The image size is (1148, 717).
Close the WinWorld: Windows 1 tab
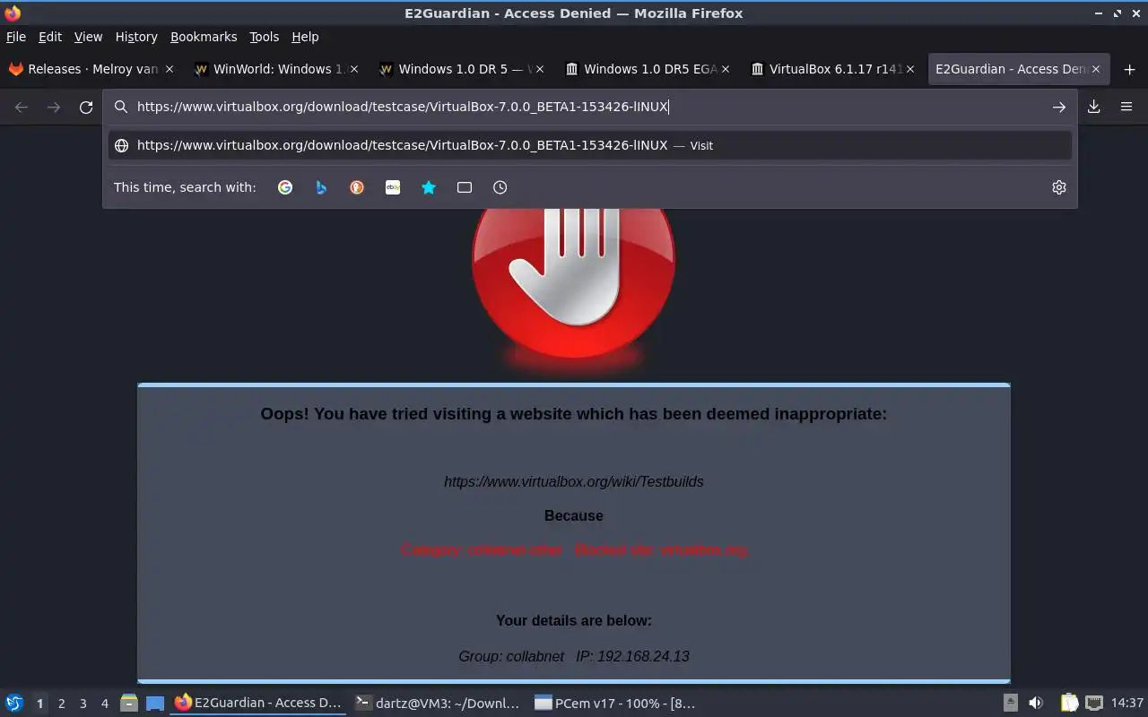[x=353, y=69]
